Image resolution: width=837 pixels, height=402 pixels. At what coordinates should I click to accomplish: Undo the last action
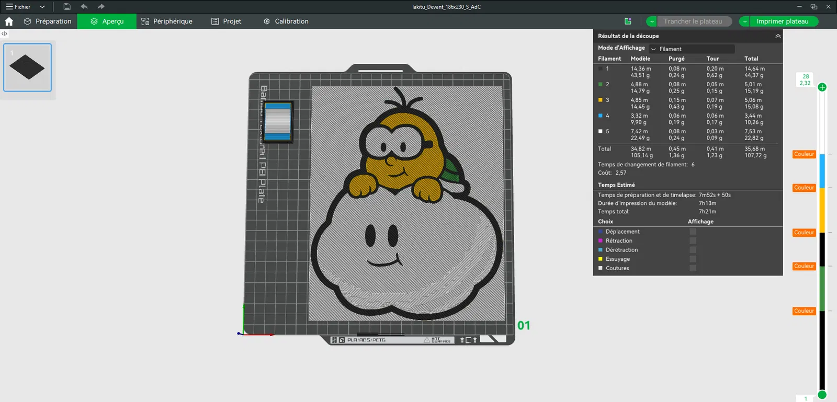tap(84, 7)
